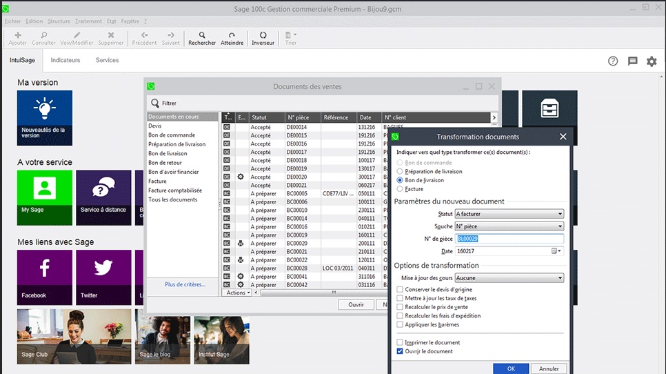The width and height of the screenshot is (666, 374).
Task: Select Tous les documents list entry
Action: 173,199
